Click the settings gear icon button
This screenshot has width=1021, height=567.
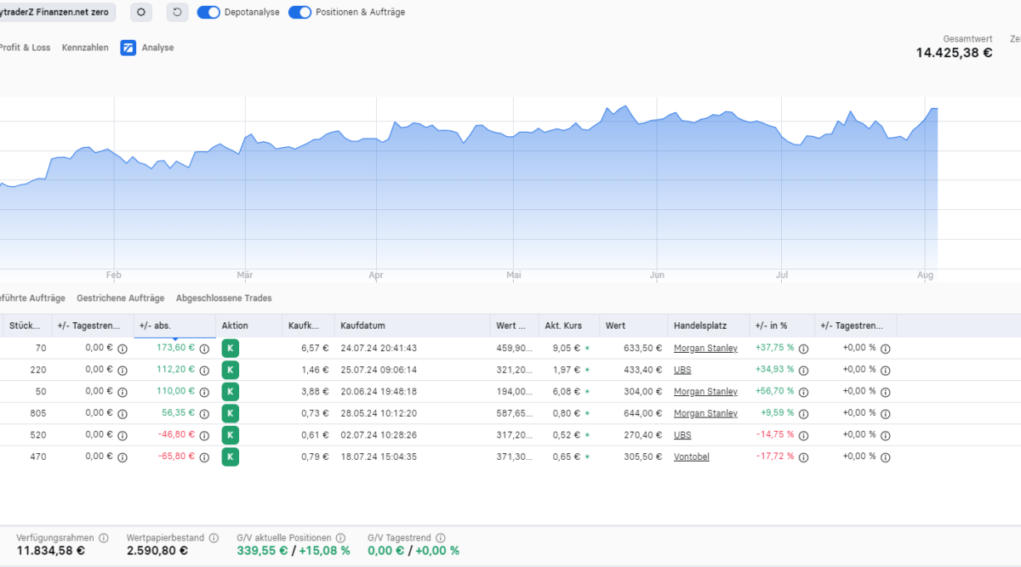141,12
